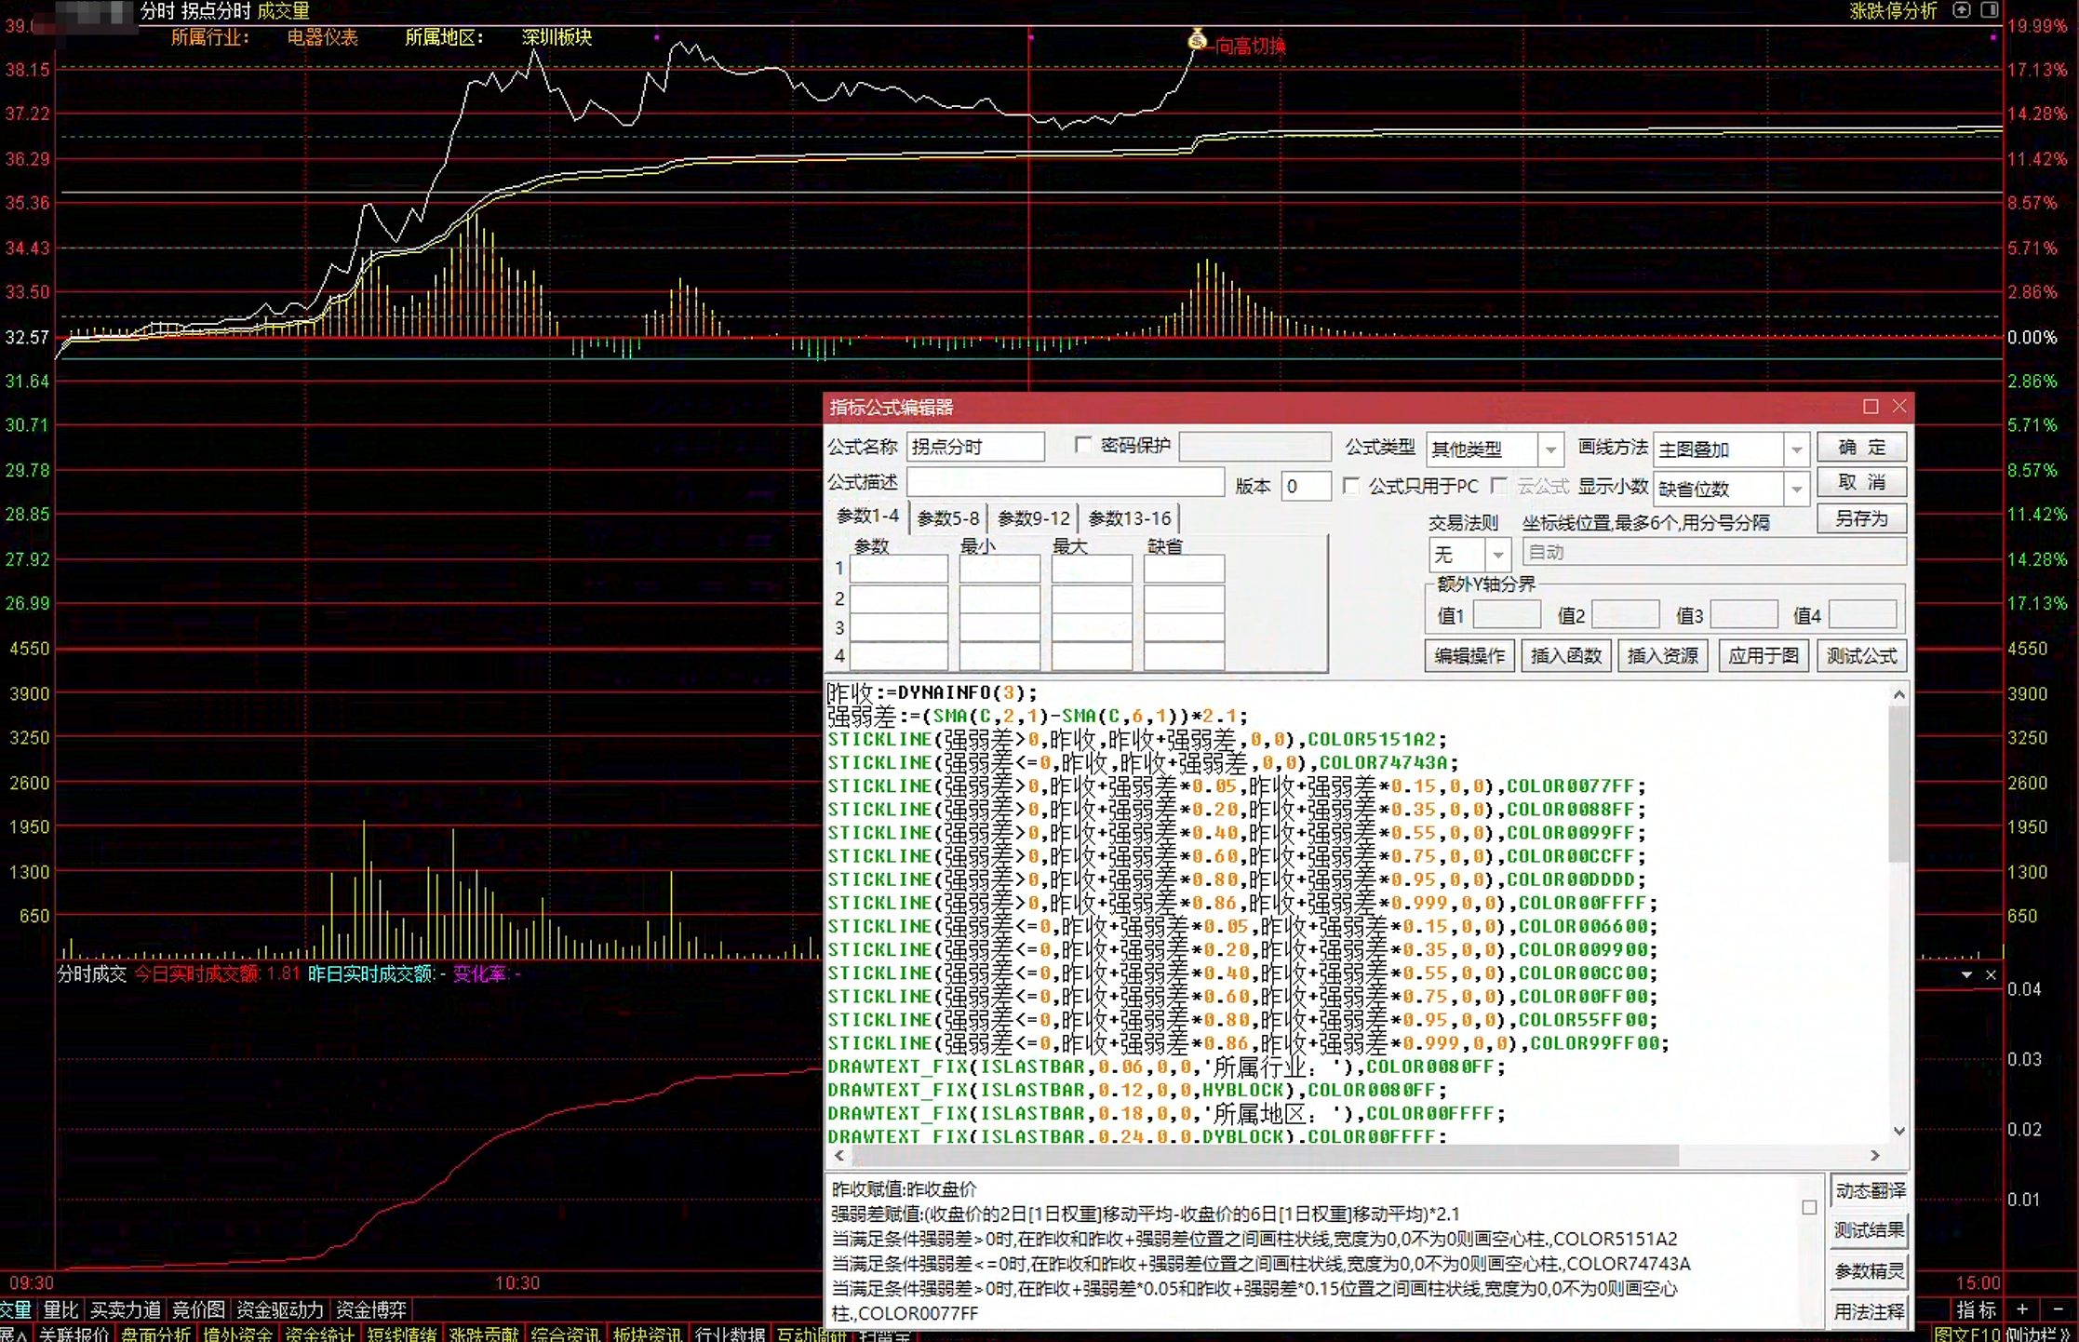Click the 公式描述 input field

[x=1066, y=482]
